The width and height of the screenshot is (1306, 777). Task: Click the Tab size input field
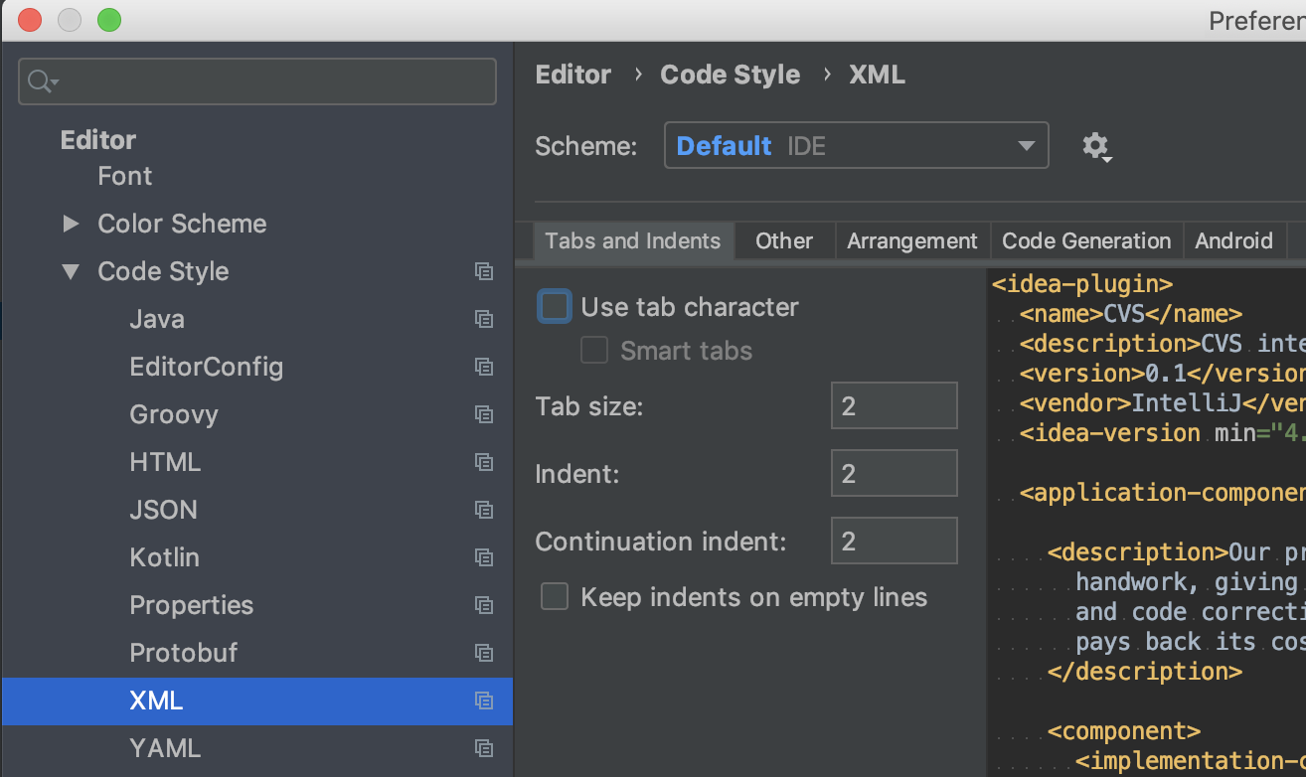point(894,406)
